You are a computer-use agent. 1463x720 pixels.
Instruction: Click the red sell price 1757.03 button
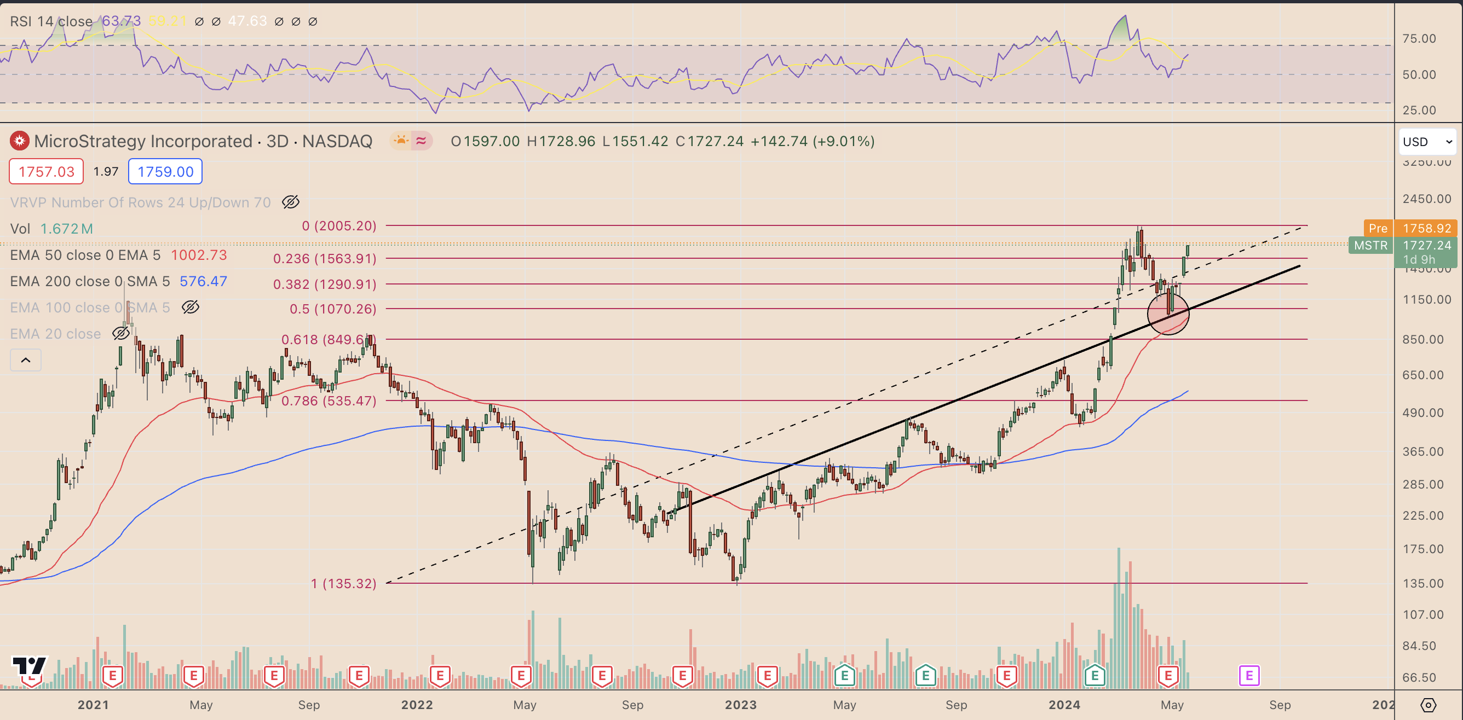tap(46, 171)
